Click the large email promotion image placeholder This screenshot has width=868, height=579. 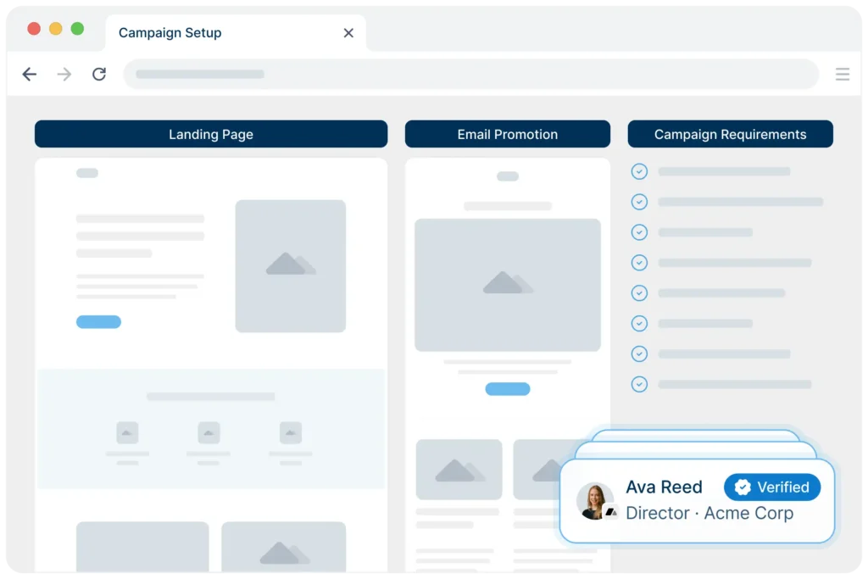pos(507,284)
